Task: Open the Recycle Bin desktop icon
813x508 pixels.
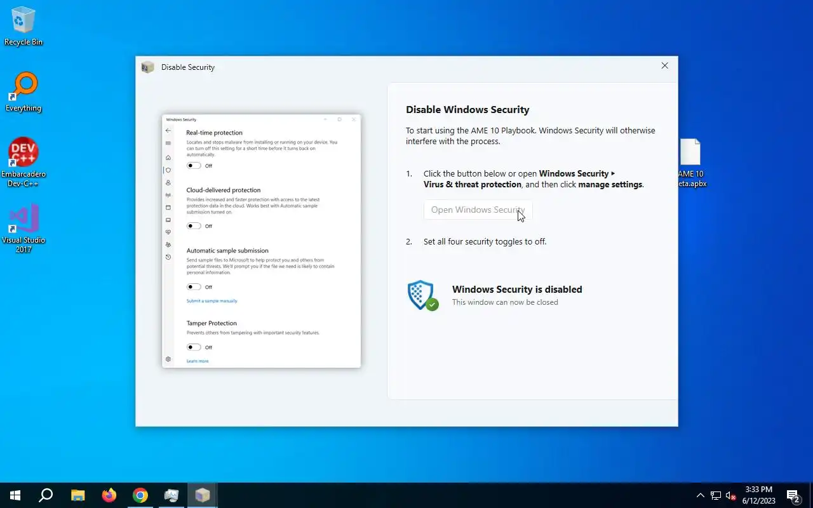Action: 24,27
